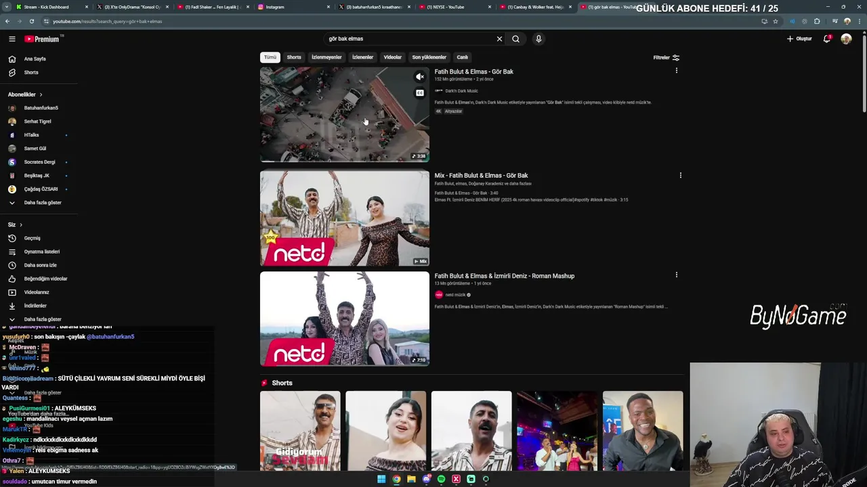Open the Filtreler filter options
The width and height of the screenshot is (867, 487).
(x=666, y=57)
